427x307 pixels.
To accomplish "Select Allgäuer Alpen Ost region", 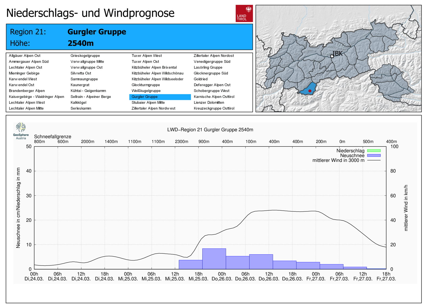I will [x=25, y=56].
